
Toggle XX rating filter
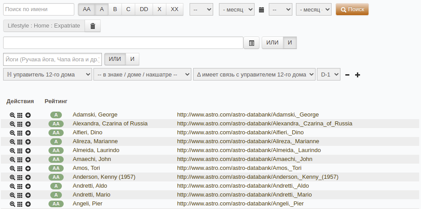coord(174,9)
